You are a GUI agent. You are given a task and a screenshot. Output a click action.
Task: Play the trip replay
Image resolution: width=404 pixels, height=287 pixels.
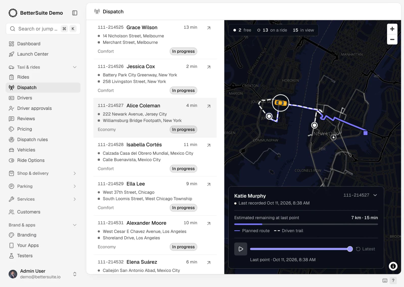(x=241, y=249)
